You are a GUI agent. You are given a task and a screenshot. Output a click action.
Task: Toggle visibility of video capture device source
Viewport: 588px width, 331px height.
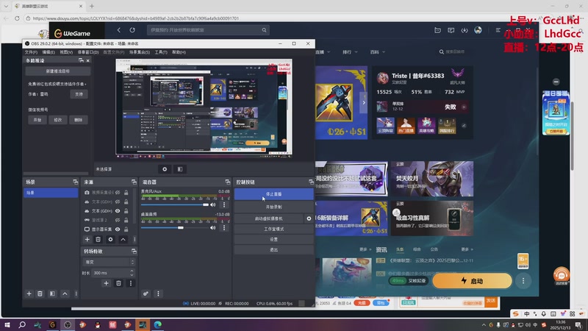(x=118, y=192)
